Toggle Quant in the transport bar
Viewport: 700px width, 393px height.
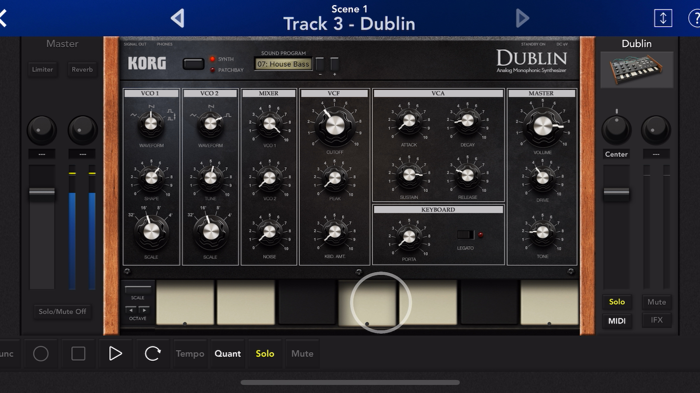[228, 354]
